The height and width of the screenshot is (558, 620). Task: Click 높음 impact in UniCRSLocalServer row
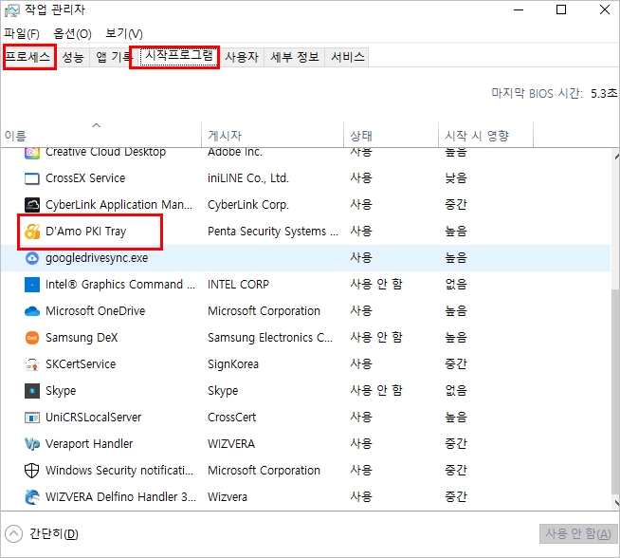(x=456, y=418)
